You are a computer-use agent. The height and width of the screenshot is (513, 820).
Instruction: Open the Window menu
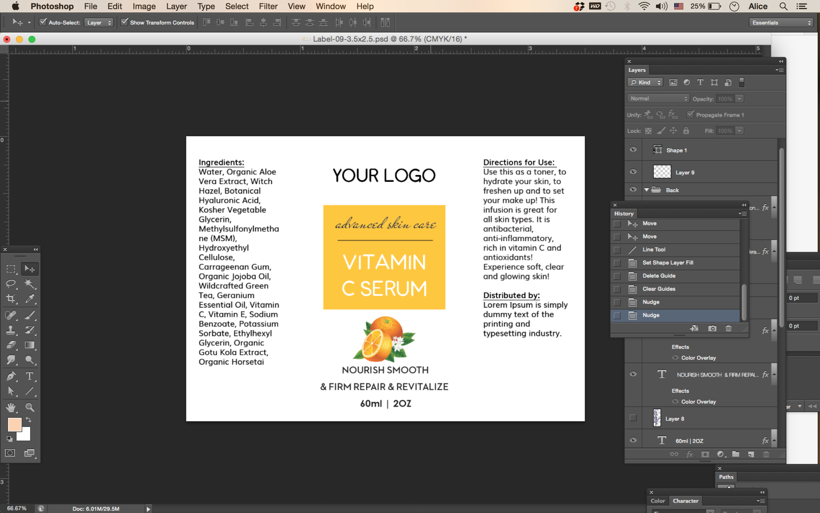(330, 6)
